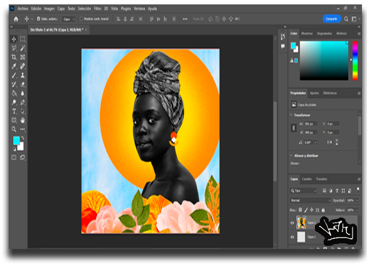Select the Frame tool
Screen dimensions: 367x276
click(23, 57)
